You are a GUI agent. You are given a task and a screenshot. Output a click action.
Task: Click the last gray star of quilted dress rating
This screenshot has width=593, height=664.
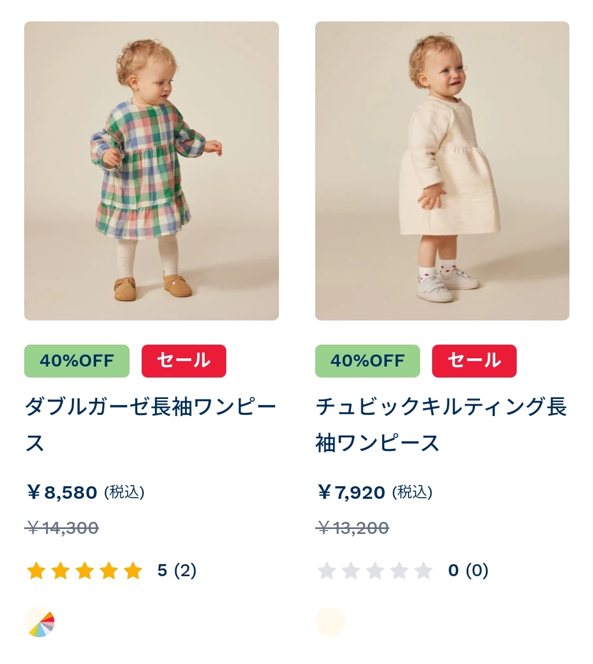click(423, 571)
